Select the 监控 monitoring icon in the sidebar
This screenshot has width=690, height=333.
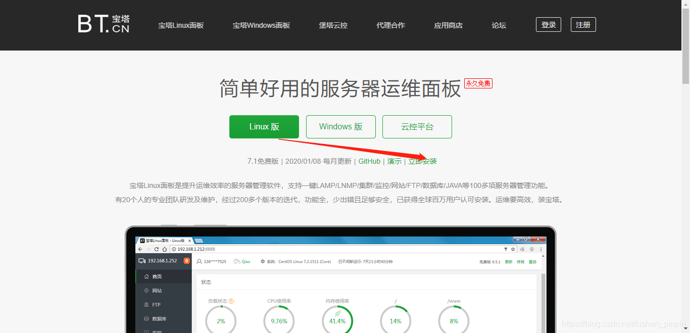[145, 331]
